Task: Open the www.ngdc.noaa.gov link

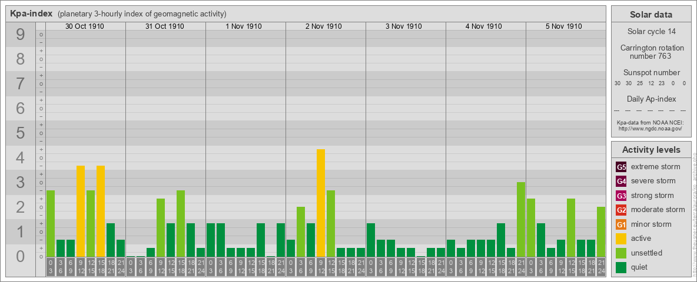Action: pyautogui.click(x=651, y=128)
